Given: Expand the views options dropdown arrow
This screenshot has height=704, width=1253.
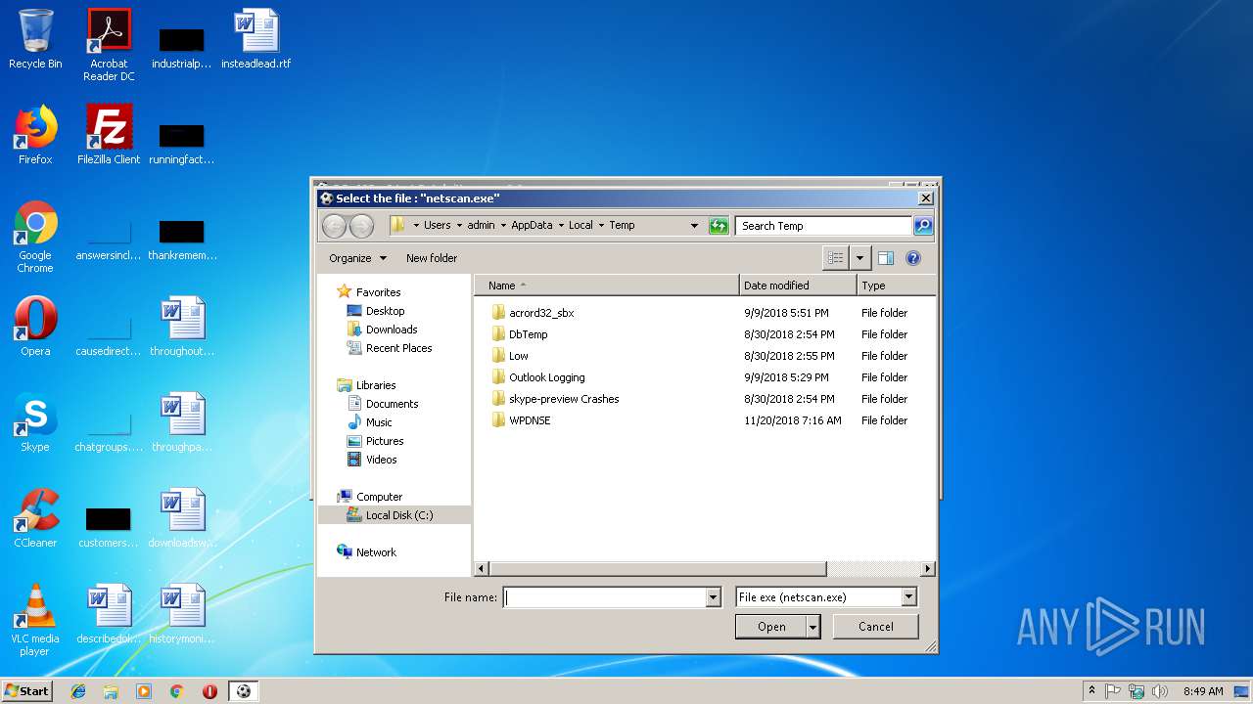Looking at the screenshot, I should click(x=860, y=258).
